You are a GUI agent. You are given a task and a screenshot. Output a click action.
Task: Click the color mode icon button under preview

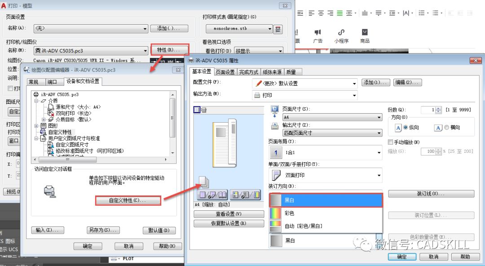245,195
